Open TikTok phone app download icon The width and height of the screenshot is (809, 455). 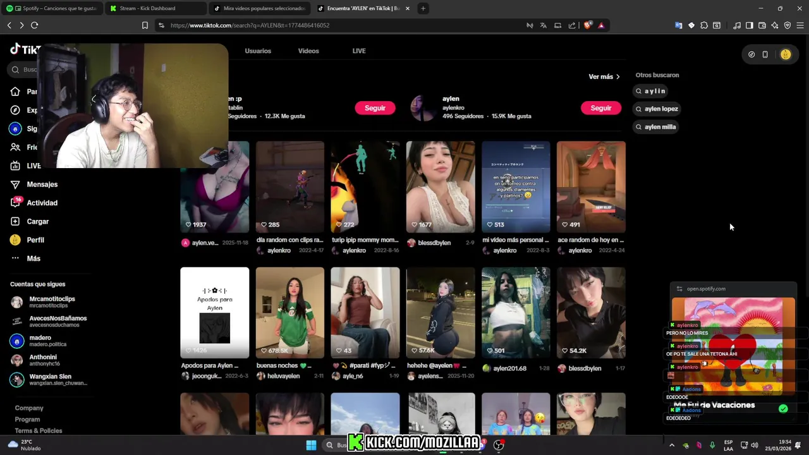[765, 54]
